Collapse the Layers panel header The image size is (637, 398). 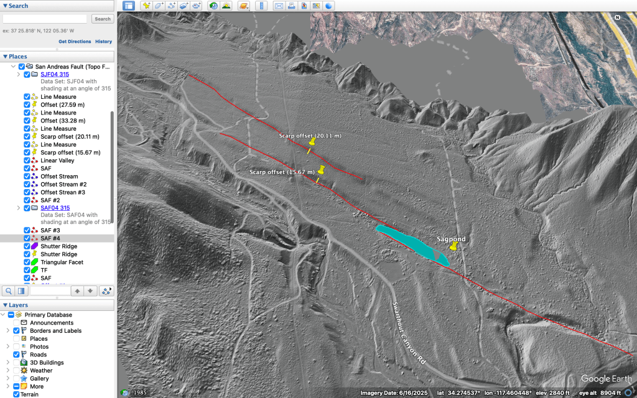(5, 305)
